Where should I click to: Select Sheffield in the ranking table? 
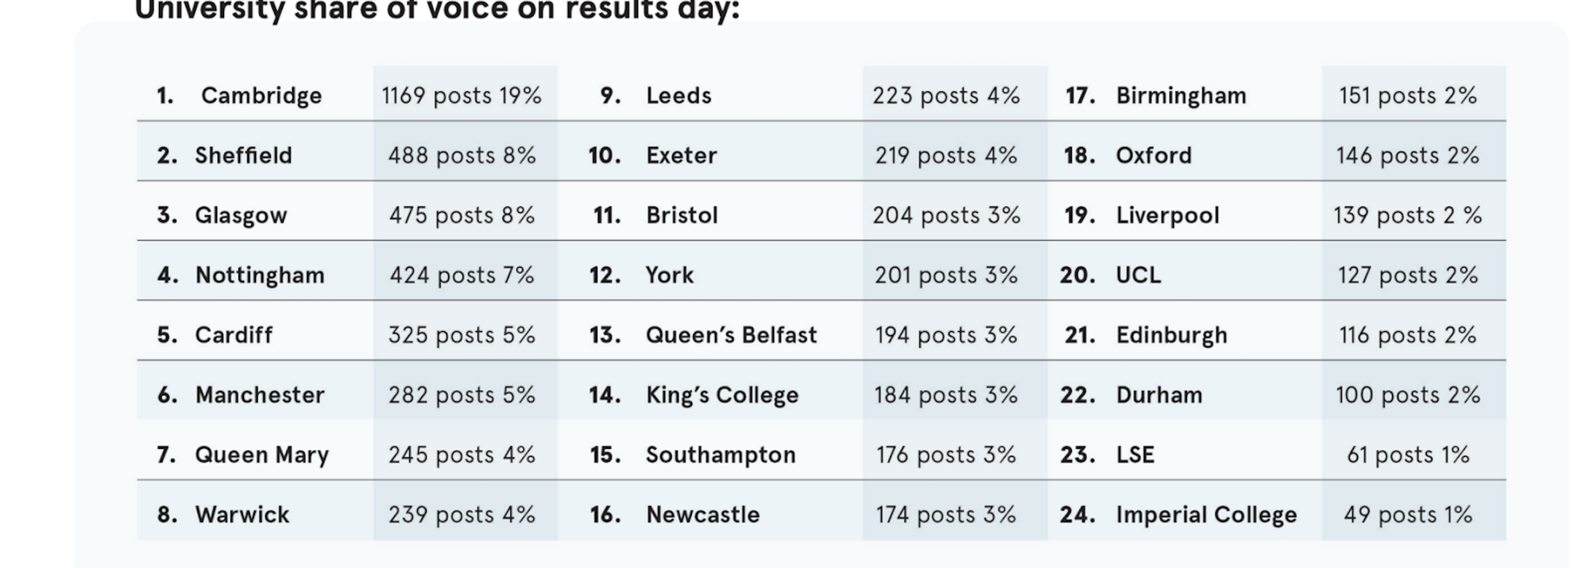pyautogui.click(x=243, y=155)
